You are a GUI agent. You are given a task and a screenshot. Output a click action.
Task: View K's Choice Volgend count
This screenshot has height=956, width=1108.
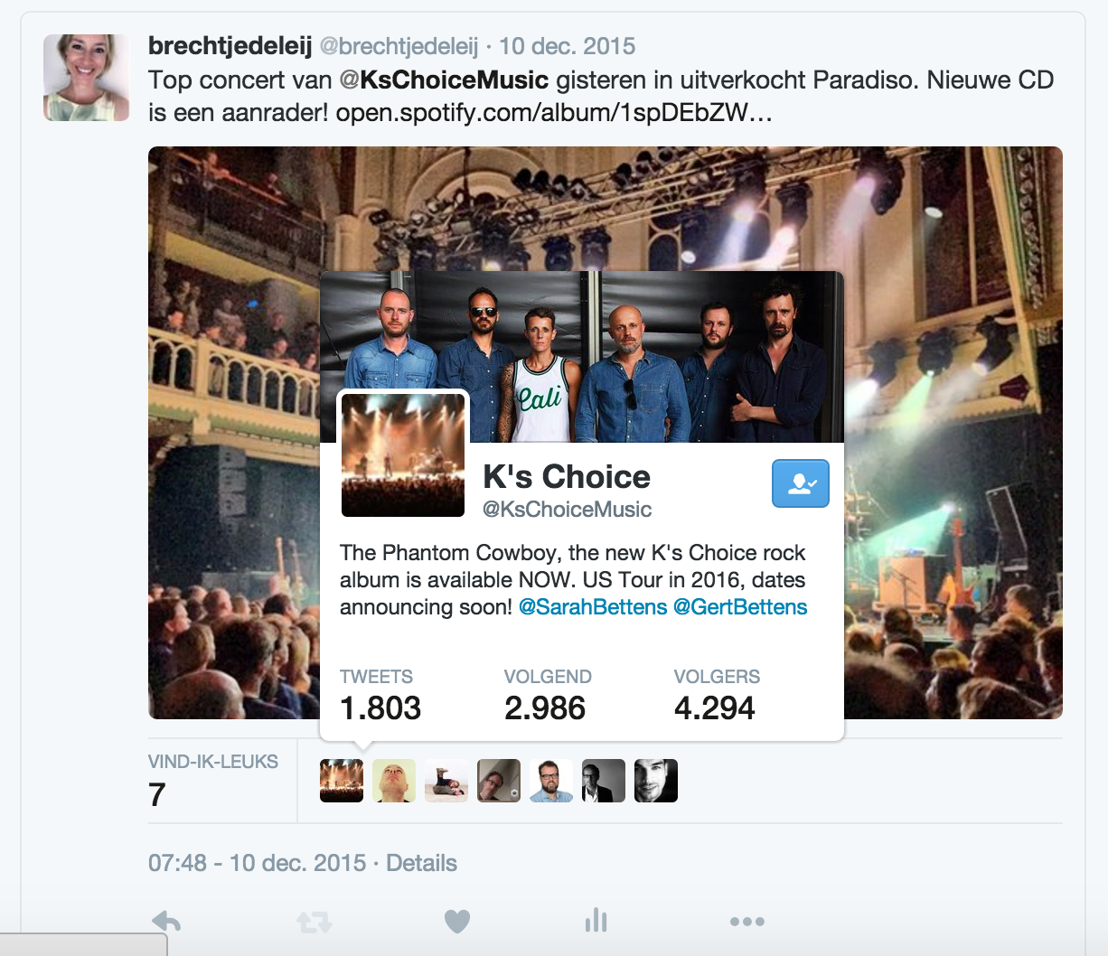[548, 696]
